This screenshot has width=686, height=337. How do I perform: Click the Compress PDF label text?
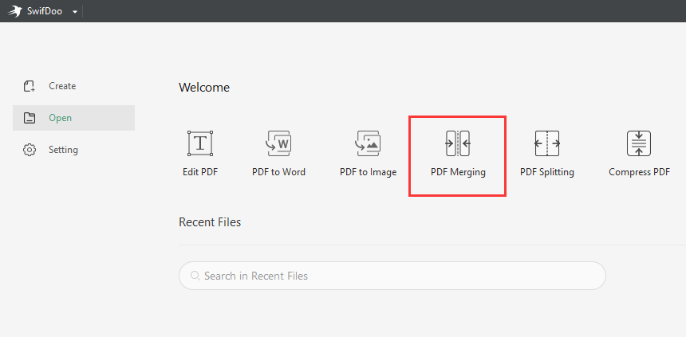point(639,172)
